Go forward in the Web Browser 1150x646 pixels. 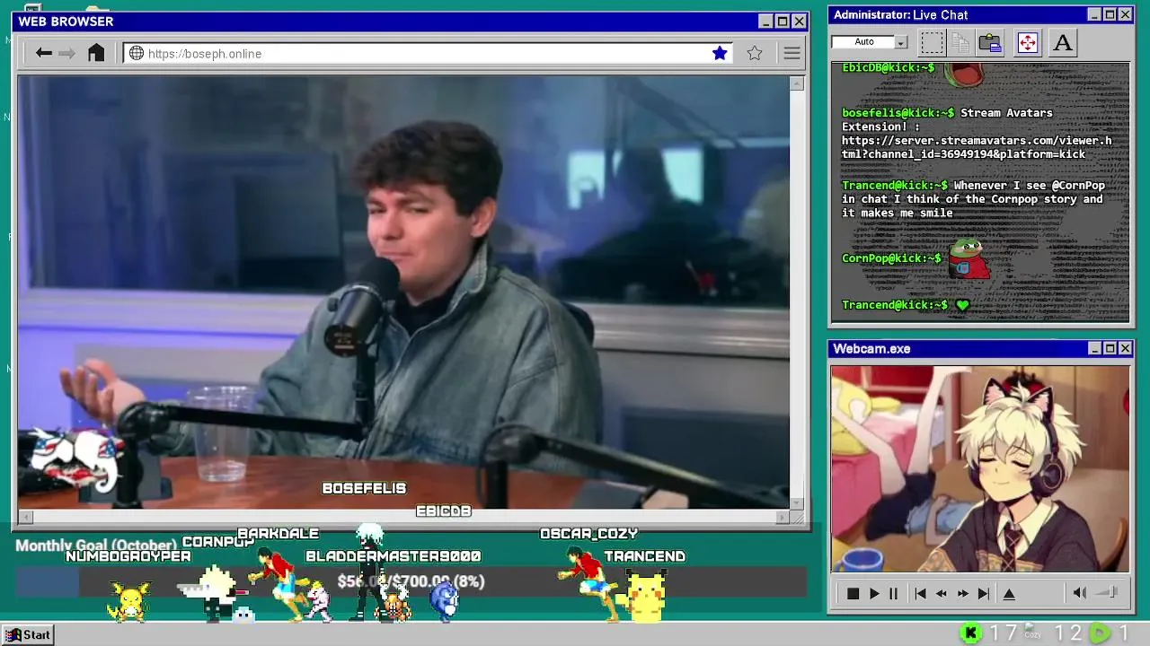(x=66, y=53)
